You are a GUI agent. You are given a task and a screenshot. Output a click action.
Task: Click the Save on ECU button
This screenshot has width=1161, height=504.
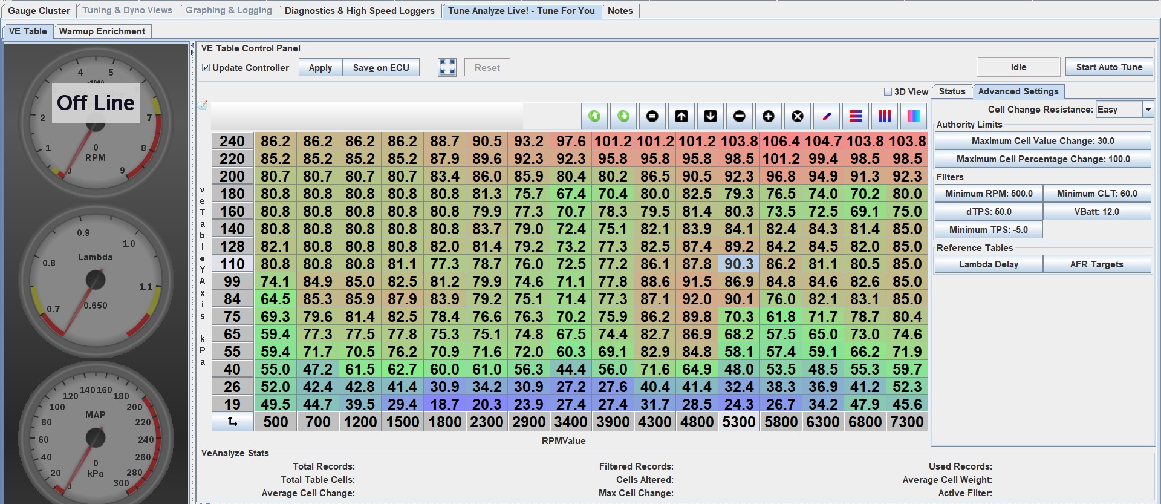coord(381,68)
